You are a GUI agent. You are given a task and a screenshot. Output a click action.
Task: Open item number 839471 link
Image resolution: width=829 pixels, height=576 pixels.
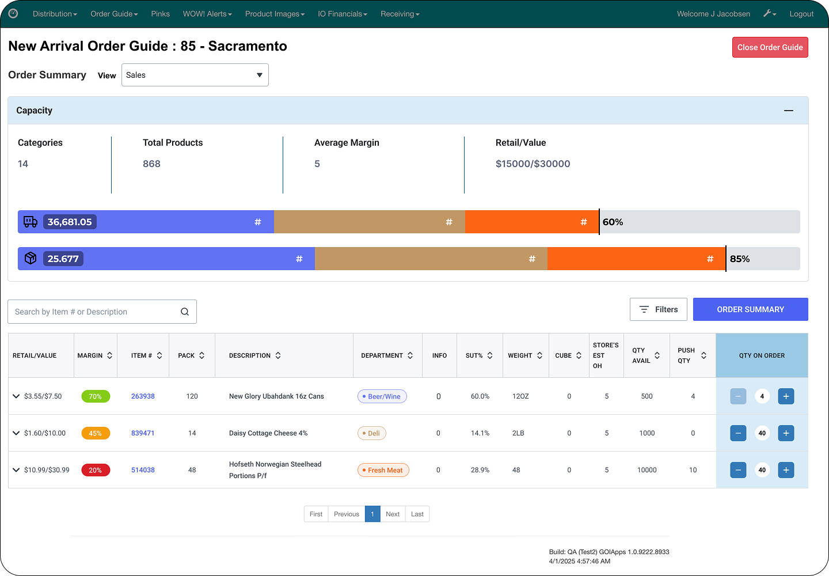coord(143,433)
